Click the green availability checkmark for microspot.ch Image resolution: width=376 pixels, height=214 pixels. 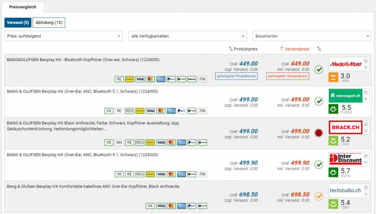tap(319, 101)
